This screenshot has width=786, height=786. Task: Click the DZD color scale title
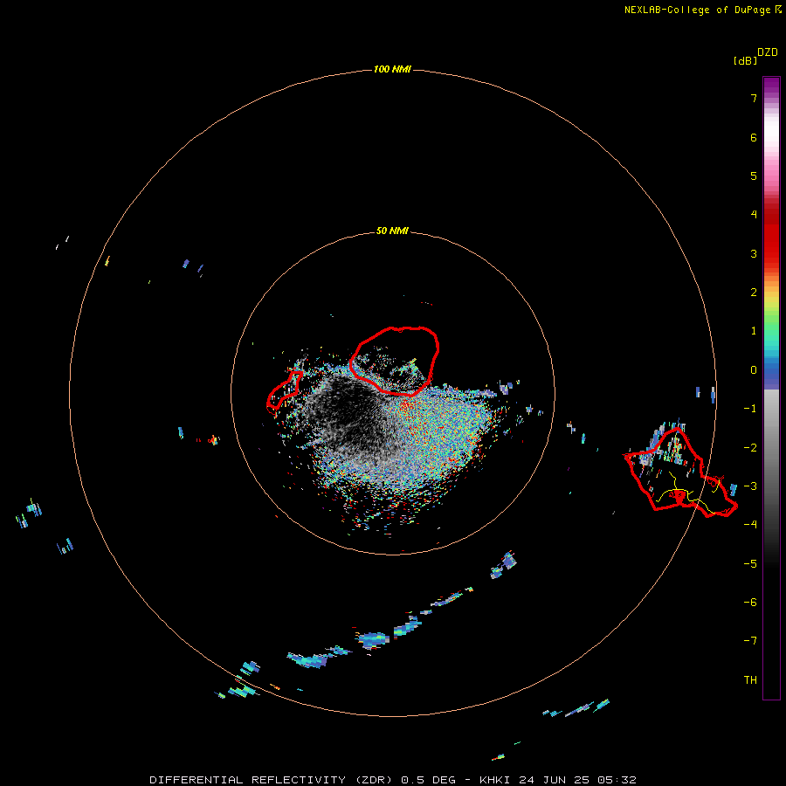[x=768, y=52]
